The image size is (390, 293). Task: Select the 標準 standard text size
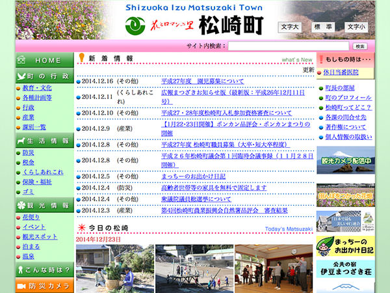(x=322, y=27)
